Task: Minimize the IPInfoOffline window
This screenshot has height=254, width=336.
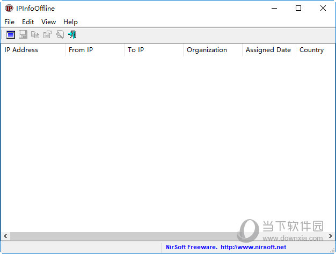Action: point(274,9)
